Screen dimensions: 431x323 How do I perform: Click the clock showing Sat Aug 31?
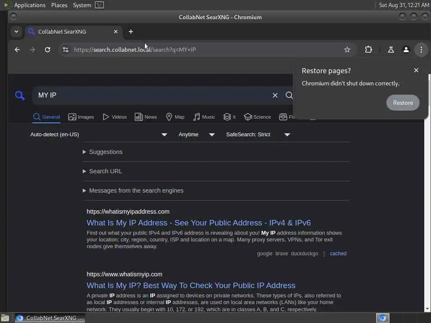click(404, 5)
